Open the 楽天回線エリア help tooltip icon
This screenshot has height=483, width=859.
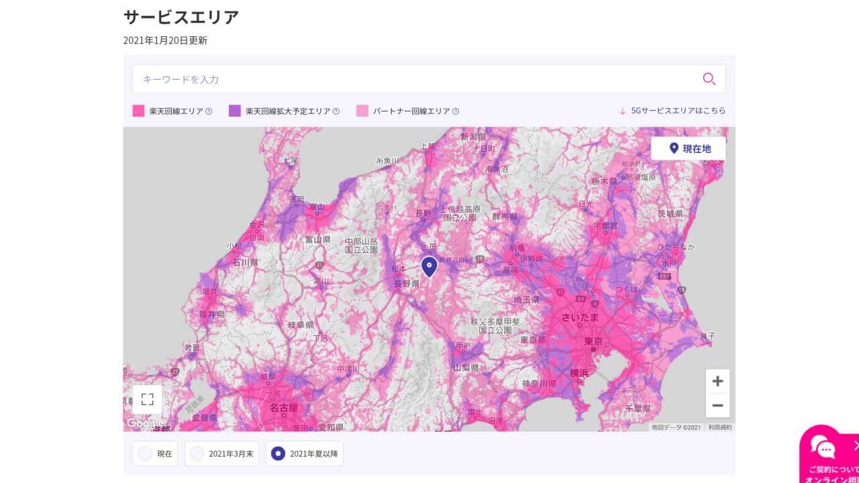pos(209,111)
